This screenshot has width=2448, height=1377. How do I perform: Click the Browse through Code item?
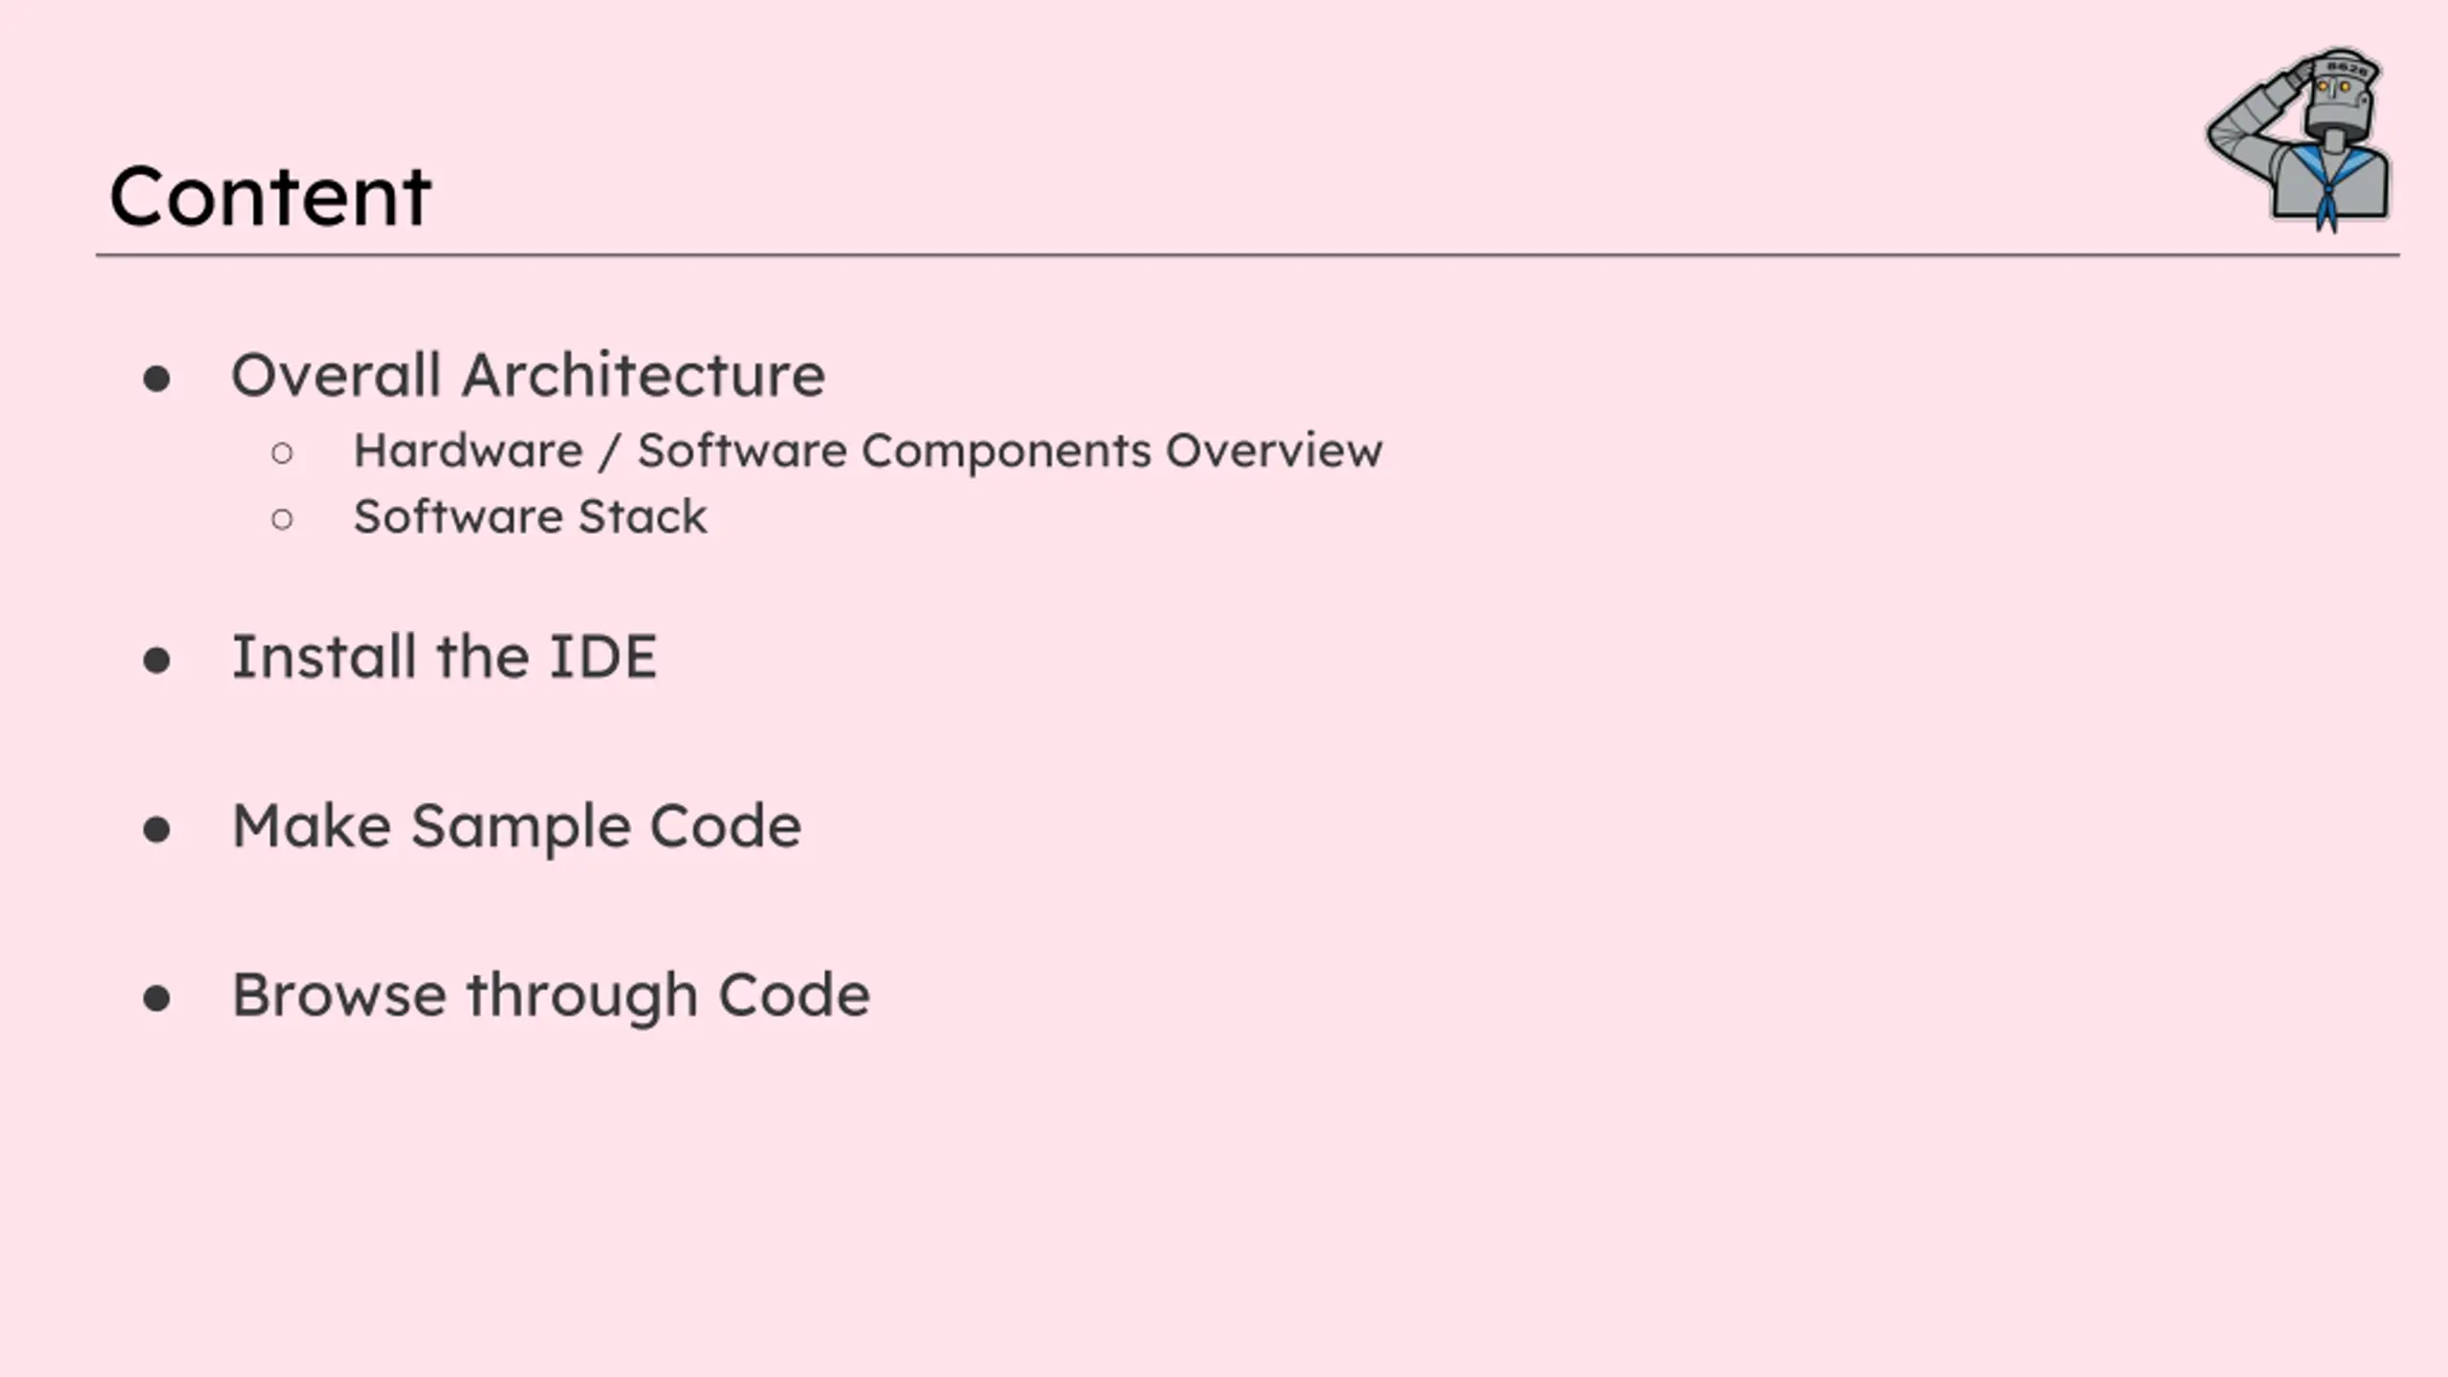pyautogui.click(x=551, y=995)
